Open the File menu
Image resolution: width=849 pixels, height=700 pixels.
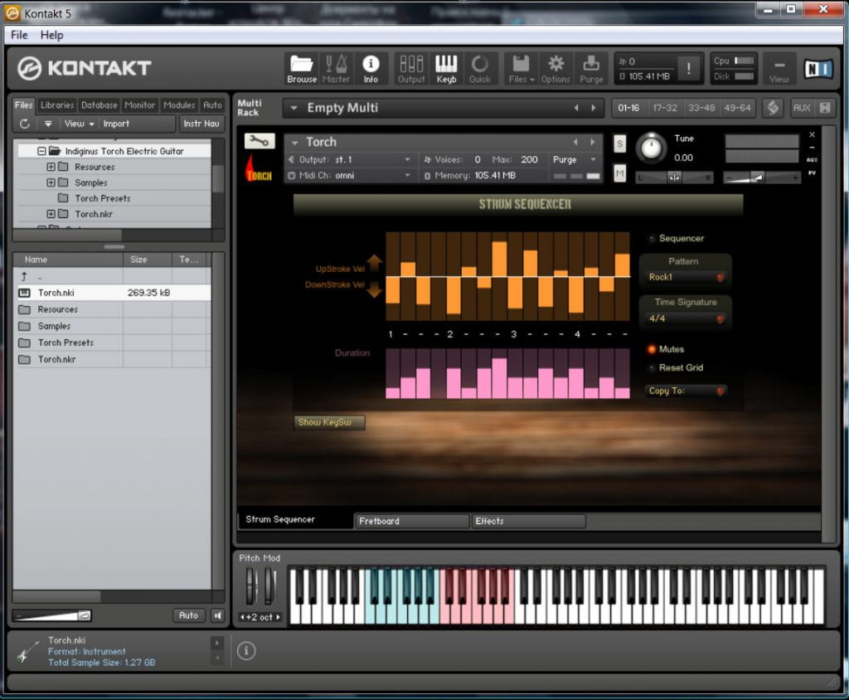click(19, 35)
